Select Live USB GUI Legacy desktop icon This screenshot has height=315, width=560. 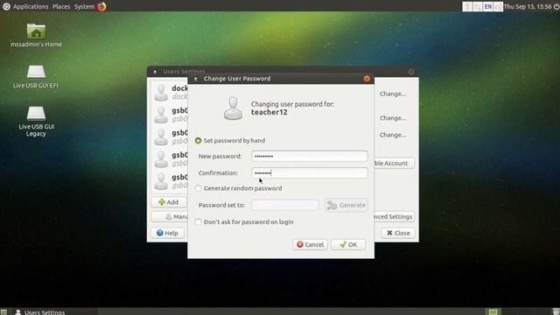tap(36, 114)
